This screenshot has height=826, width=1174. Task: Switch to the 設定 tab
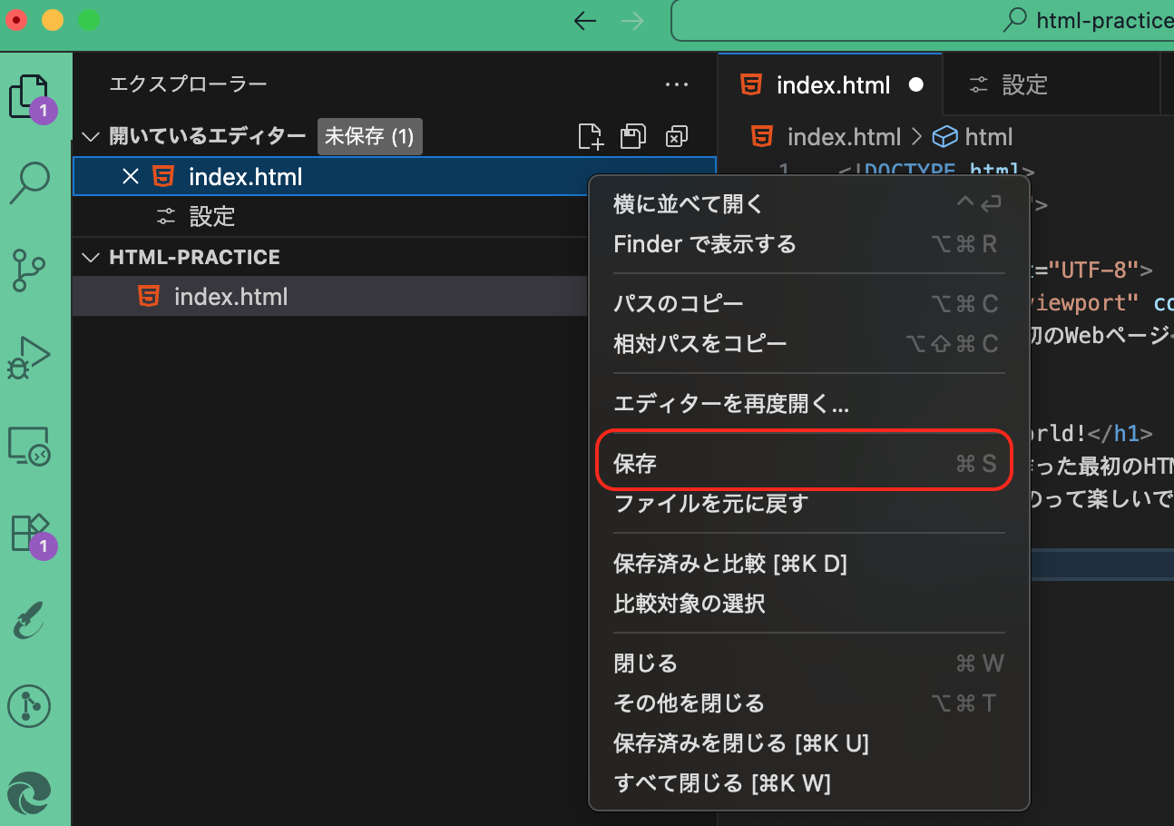(1025, 84)
